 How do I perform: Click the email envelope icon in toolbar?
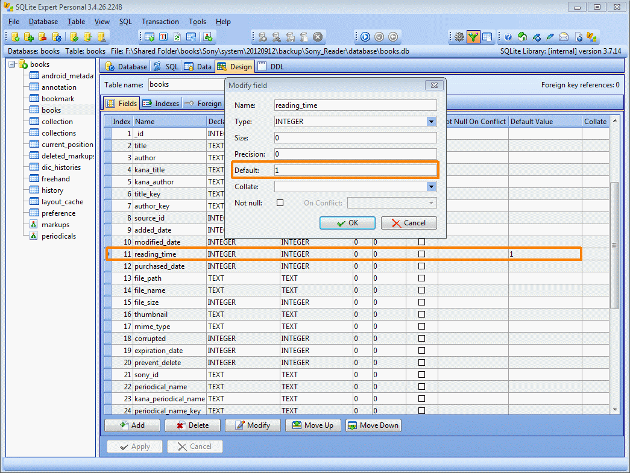tap(564, 37)
